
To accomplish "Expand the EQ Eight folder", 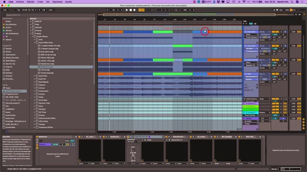I will [35, 109].
